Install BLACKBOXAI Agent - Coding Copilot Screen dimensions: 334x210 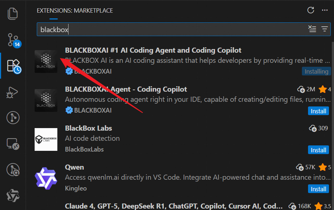[318, 111]
